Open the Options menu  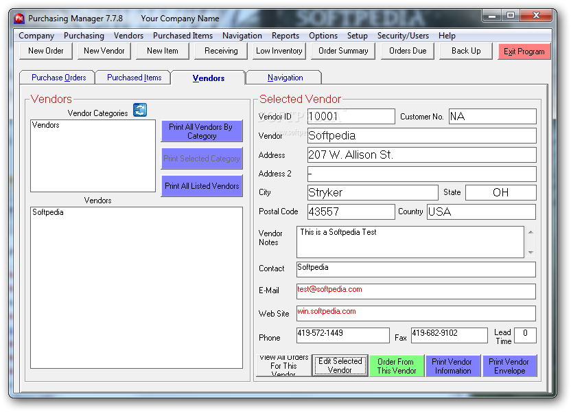click(x=323, y=36)
